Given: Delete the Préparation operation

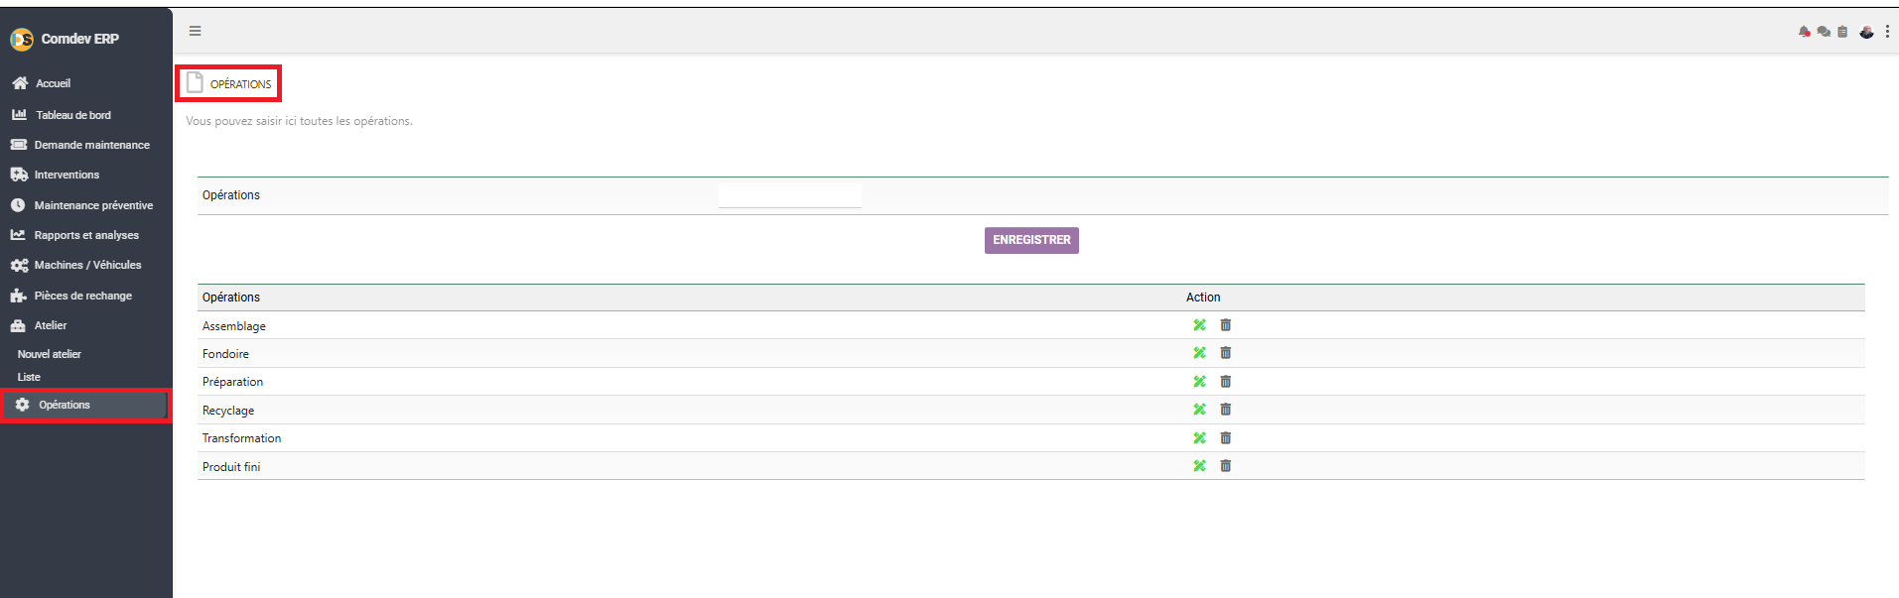Looking at the screenshot, I should (1226, 382).
